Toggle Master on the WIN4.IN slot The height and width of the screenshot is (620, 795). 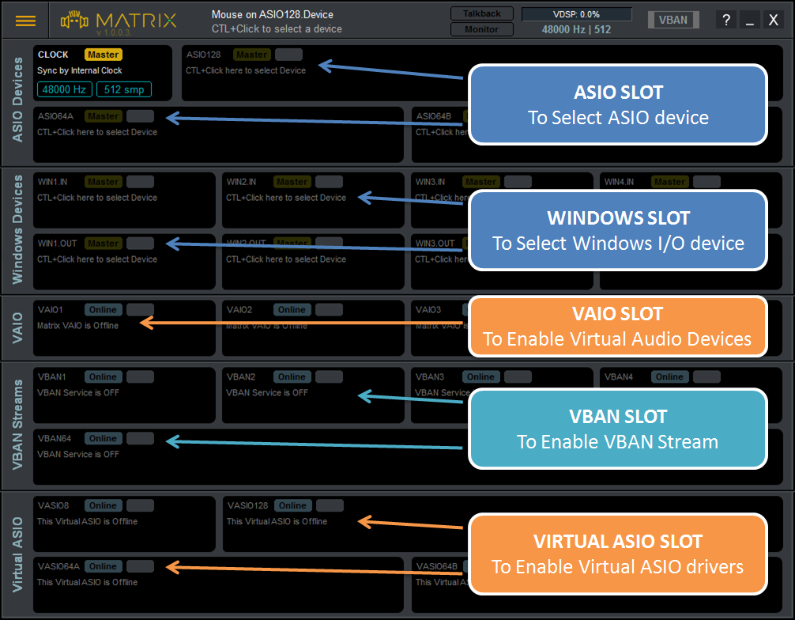[670, 182]
